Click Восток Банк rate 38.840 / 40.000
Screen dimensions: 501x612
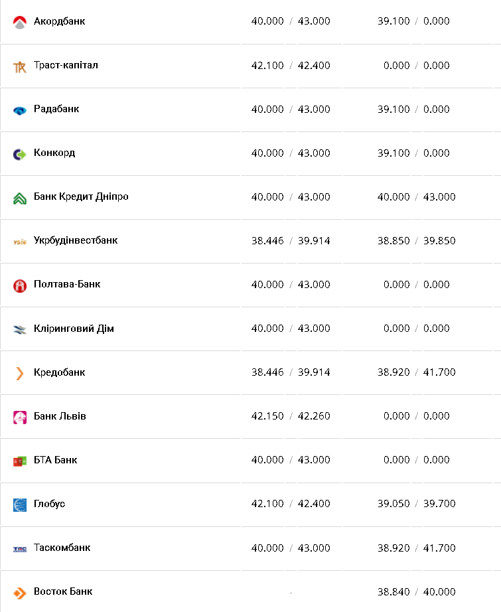pos(417,591)
